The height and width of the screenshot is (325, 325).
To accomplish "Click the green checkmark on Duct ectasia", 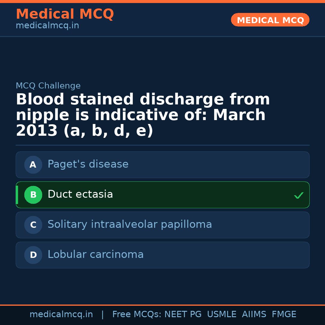I will [299, 195].
